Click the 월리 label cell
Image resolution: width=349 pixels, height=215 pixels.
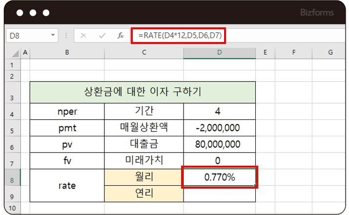144,177
